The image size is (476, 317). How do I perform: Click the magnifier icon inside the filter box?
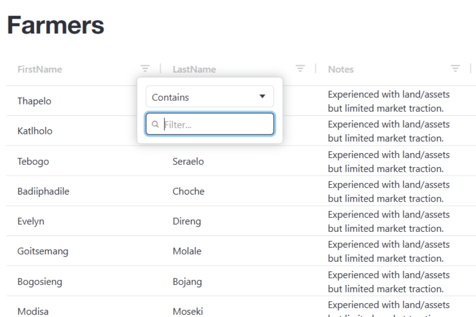tap(155, 124)
